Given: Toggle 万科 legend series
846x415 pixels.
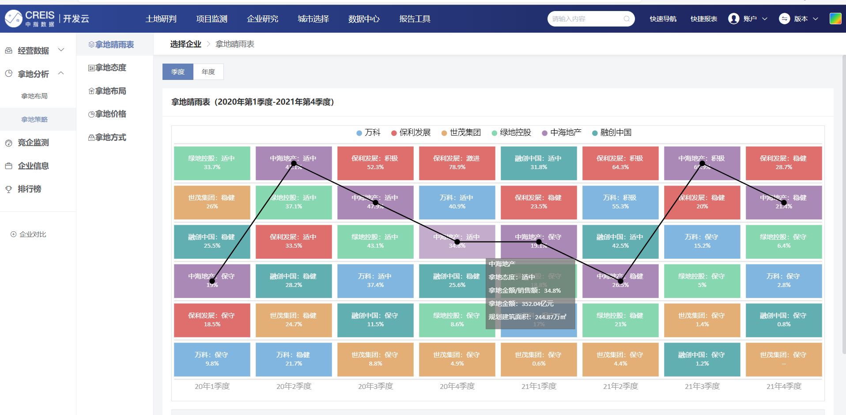Looking at the screenshot, I should click(x=368, y=132).
